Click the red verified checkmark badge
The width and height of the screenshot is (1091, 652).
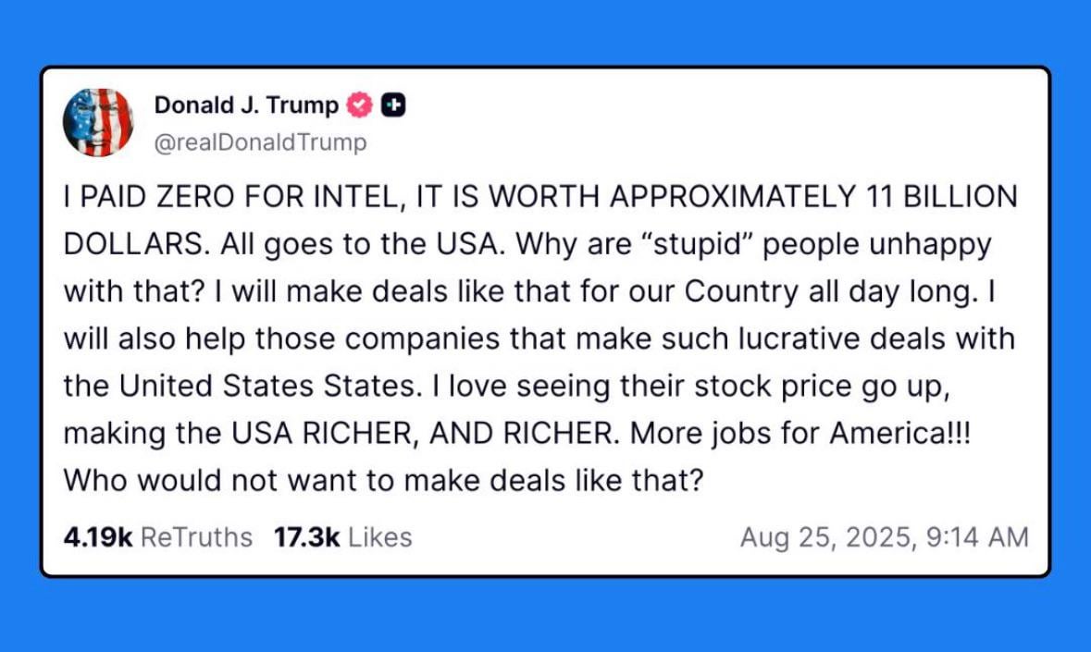[359, 105]
